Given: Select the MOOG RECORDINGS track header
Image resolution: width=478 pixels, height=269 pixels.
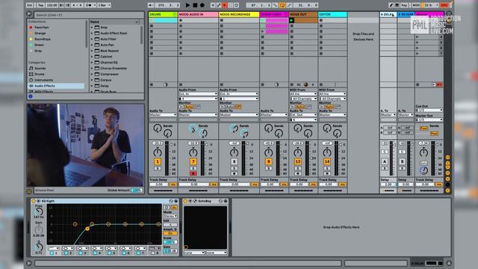Looking at the screenshot, I should pos(239,14).
